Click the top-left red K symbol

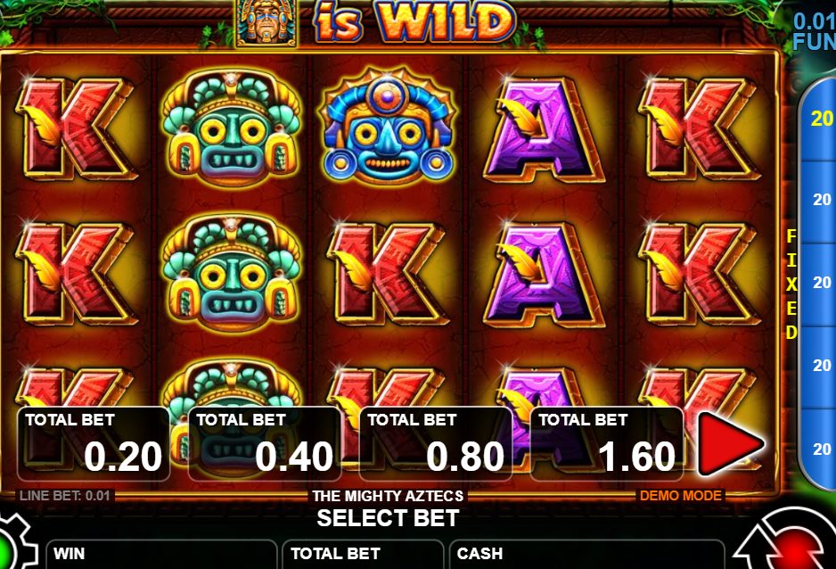pyautogui.click(x=76, y=128)
